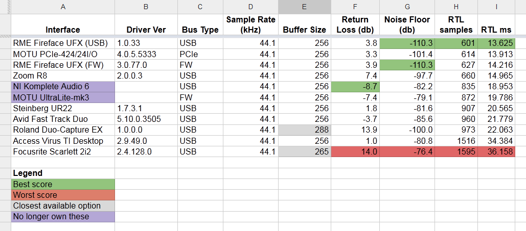Select the Focusrite Scarlett 2i2 cell
The height and width of the screenshot is (231, 526).
(x=63, y=151)
